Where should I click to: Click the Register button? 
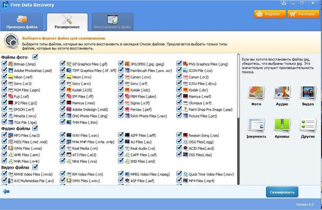pos(270,14)
